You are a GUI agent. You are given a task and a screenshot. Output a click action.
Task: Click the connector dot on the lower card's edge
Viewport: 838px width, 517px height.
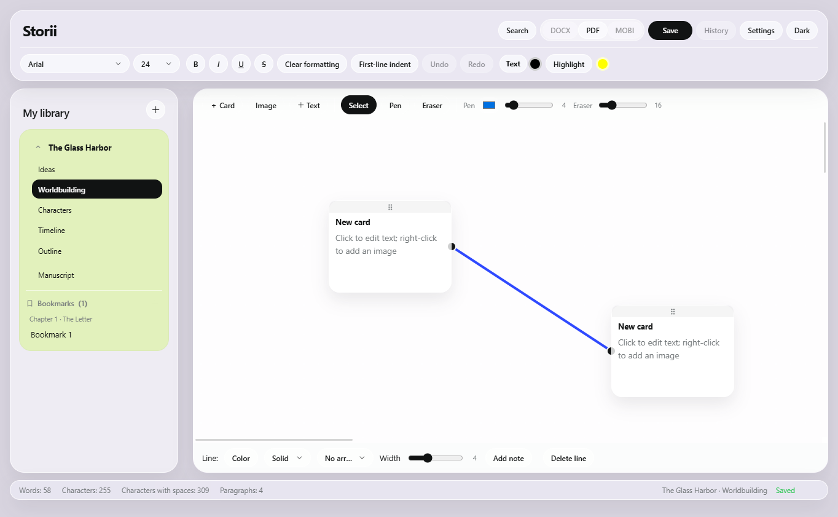(611, 351)
